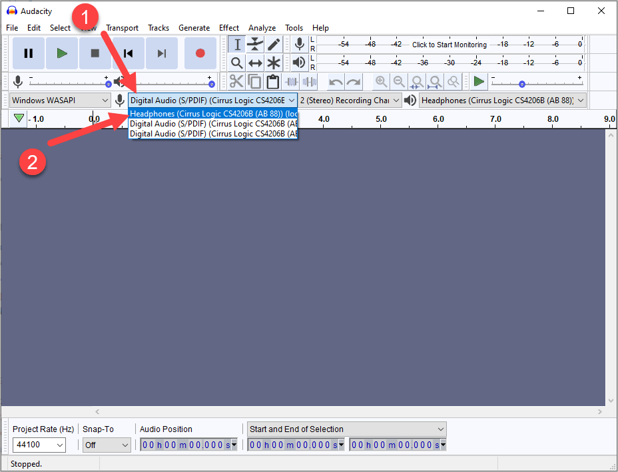This screenshot has width=618, height=472.
Task: Click the green timeline playhead pin button
Action: [19, 118]
